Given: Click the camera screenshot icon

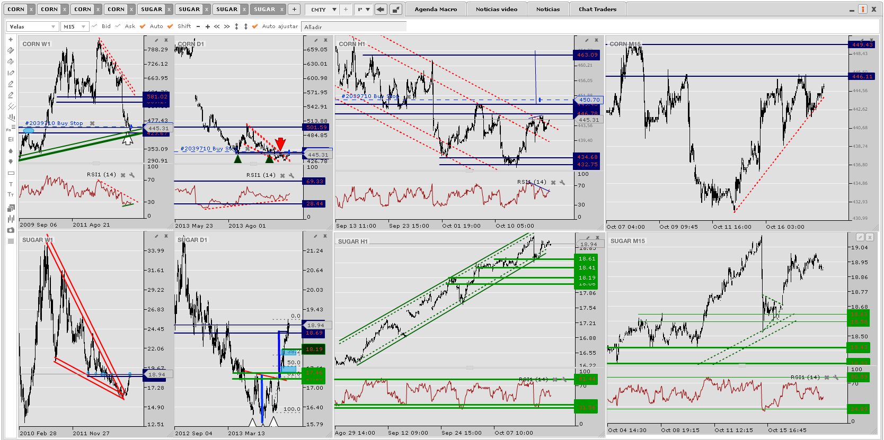Looking at the screenshot, I should click(x=11, y=230).
